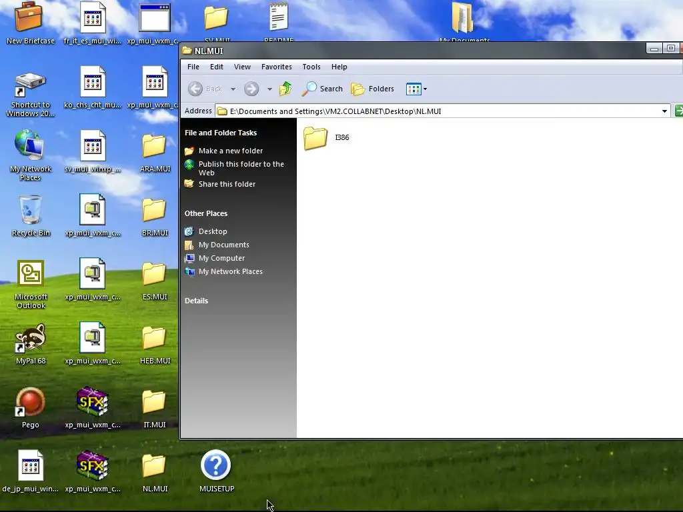
Task: Select the README text file icon
Action: tap(278, 21)
